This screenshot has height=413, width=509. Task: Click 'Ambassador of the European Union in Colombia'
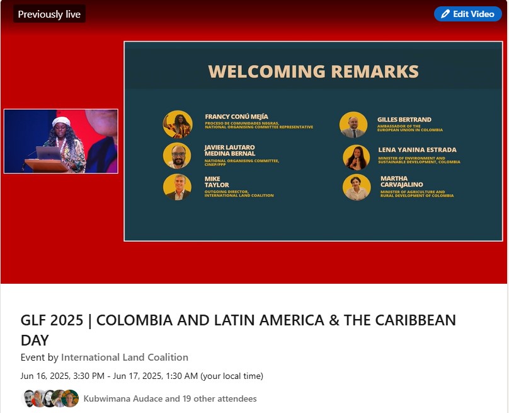coord(409,128)
